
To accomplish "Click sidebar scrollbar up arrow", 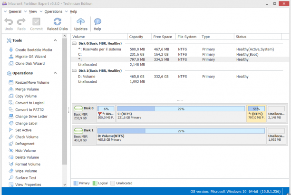I will click(x=65, y=36).
